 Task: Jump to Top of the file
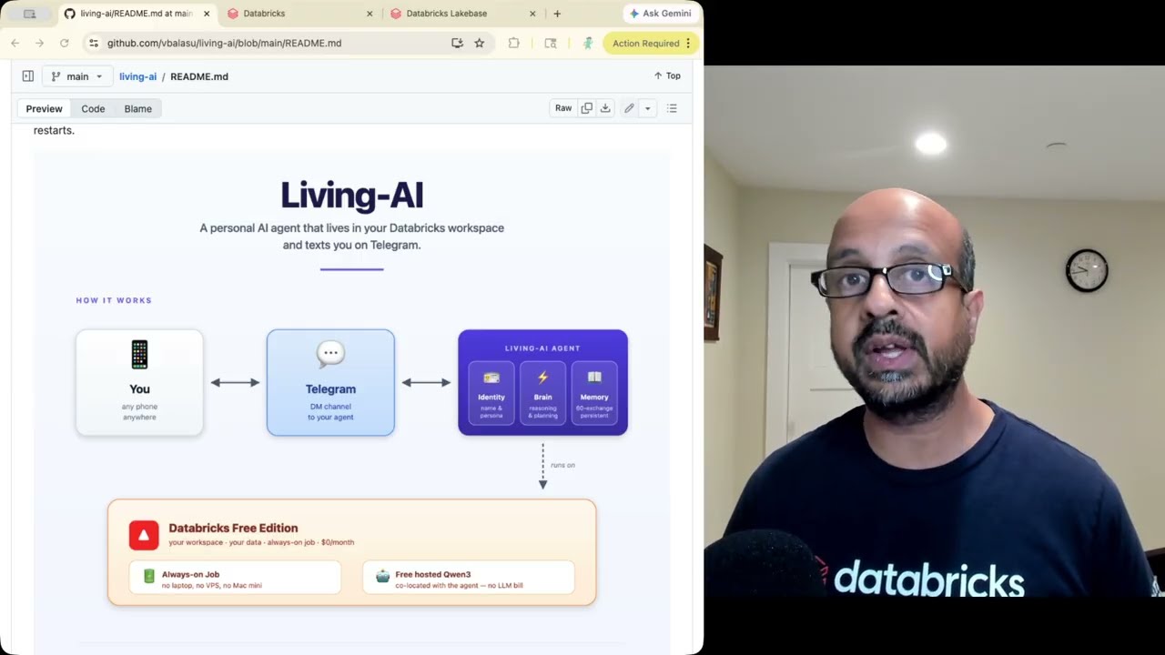click(x=667, y=76)
